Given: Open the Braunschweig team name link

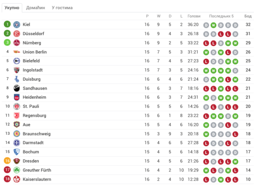Looking at the screenshot, I should tap(37, 134).
